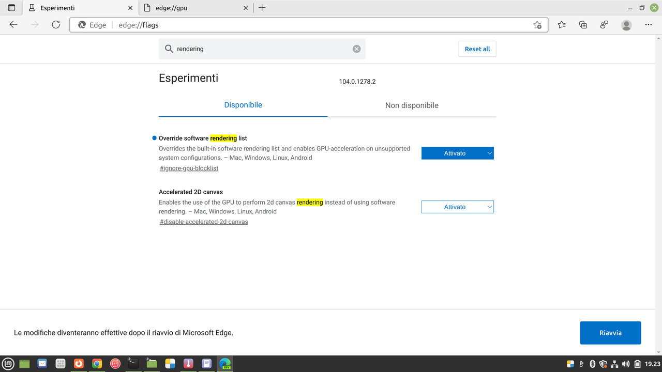Viewport: 662px width, 372px height.
Task: Open the security shield tray icon
Action: [604, 364]
